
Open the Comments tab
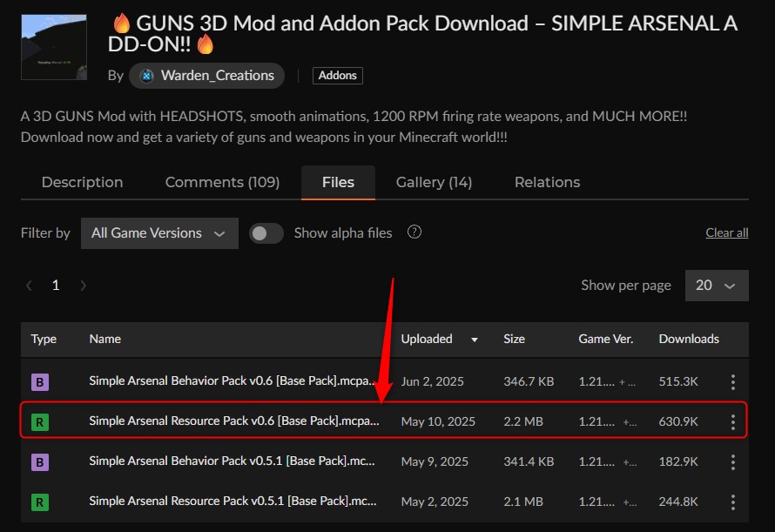(222, 182)
